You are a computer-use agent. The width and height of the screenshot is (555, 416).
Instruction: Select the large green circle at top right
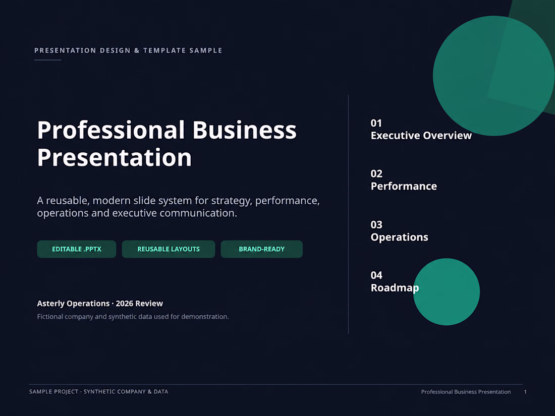[493, 76]
